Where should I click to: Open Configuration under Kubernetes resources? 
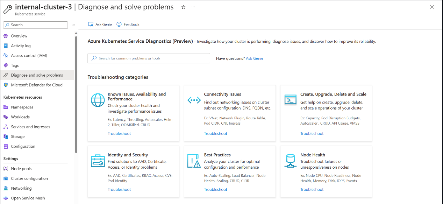pyautogui.click(x=23, y=147)
